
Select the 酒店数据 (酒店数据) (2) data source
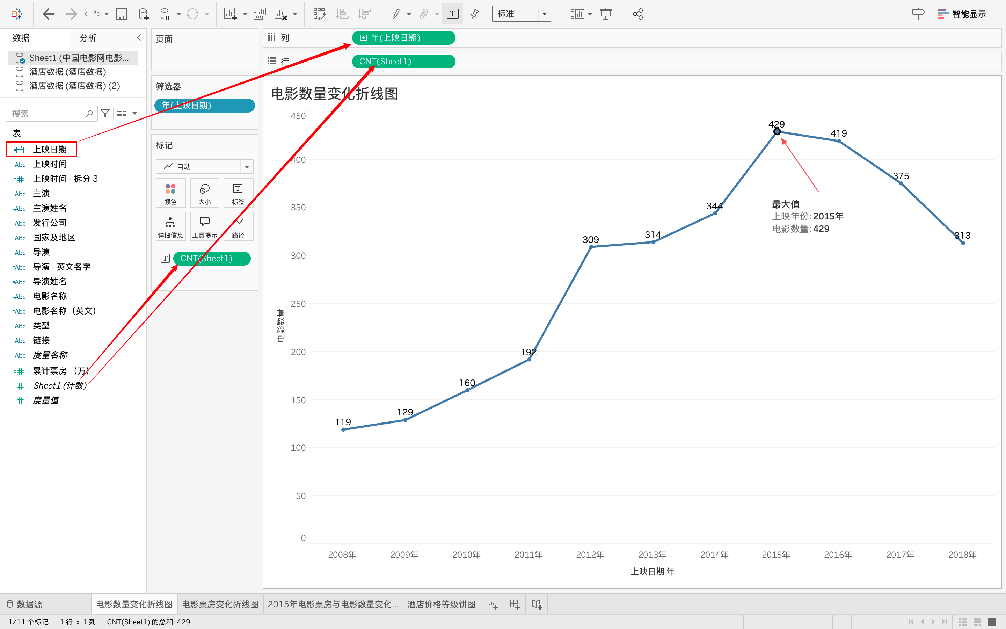[x=74, y=86]
